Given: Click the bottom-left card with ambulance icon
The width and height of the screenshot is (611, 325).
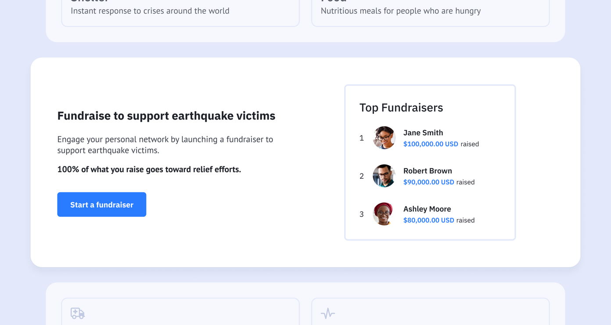Looking at the screenshot, I should point(181,312).
